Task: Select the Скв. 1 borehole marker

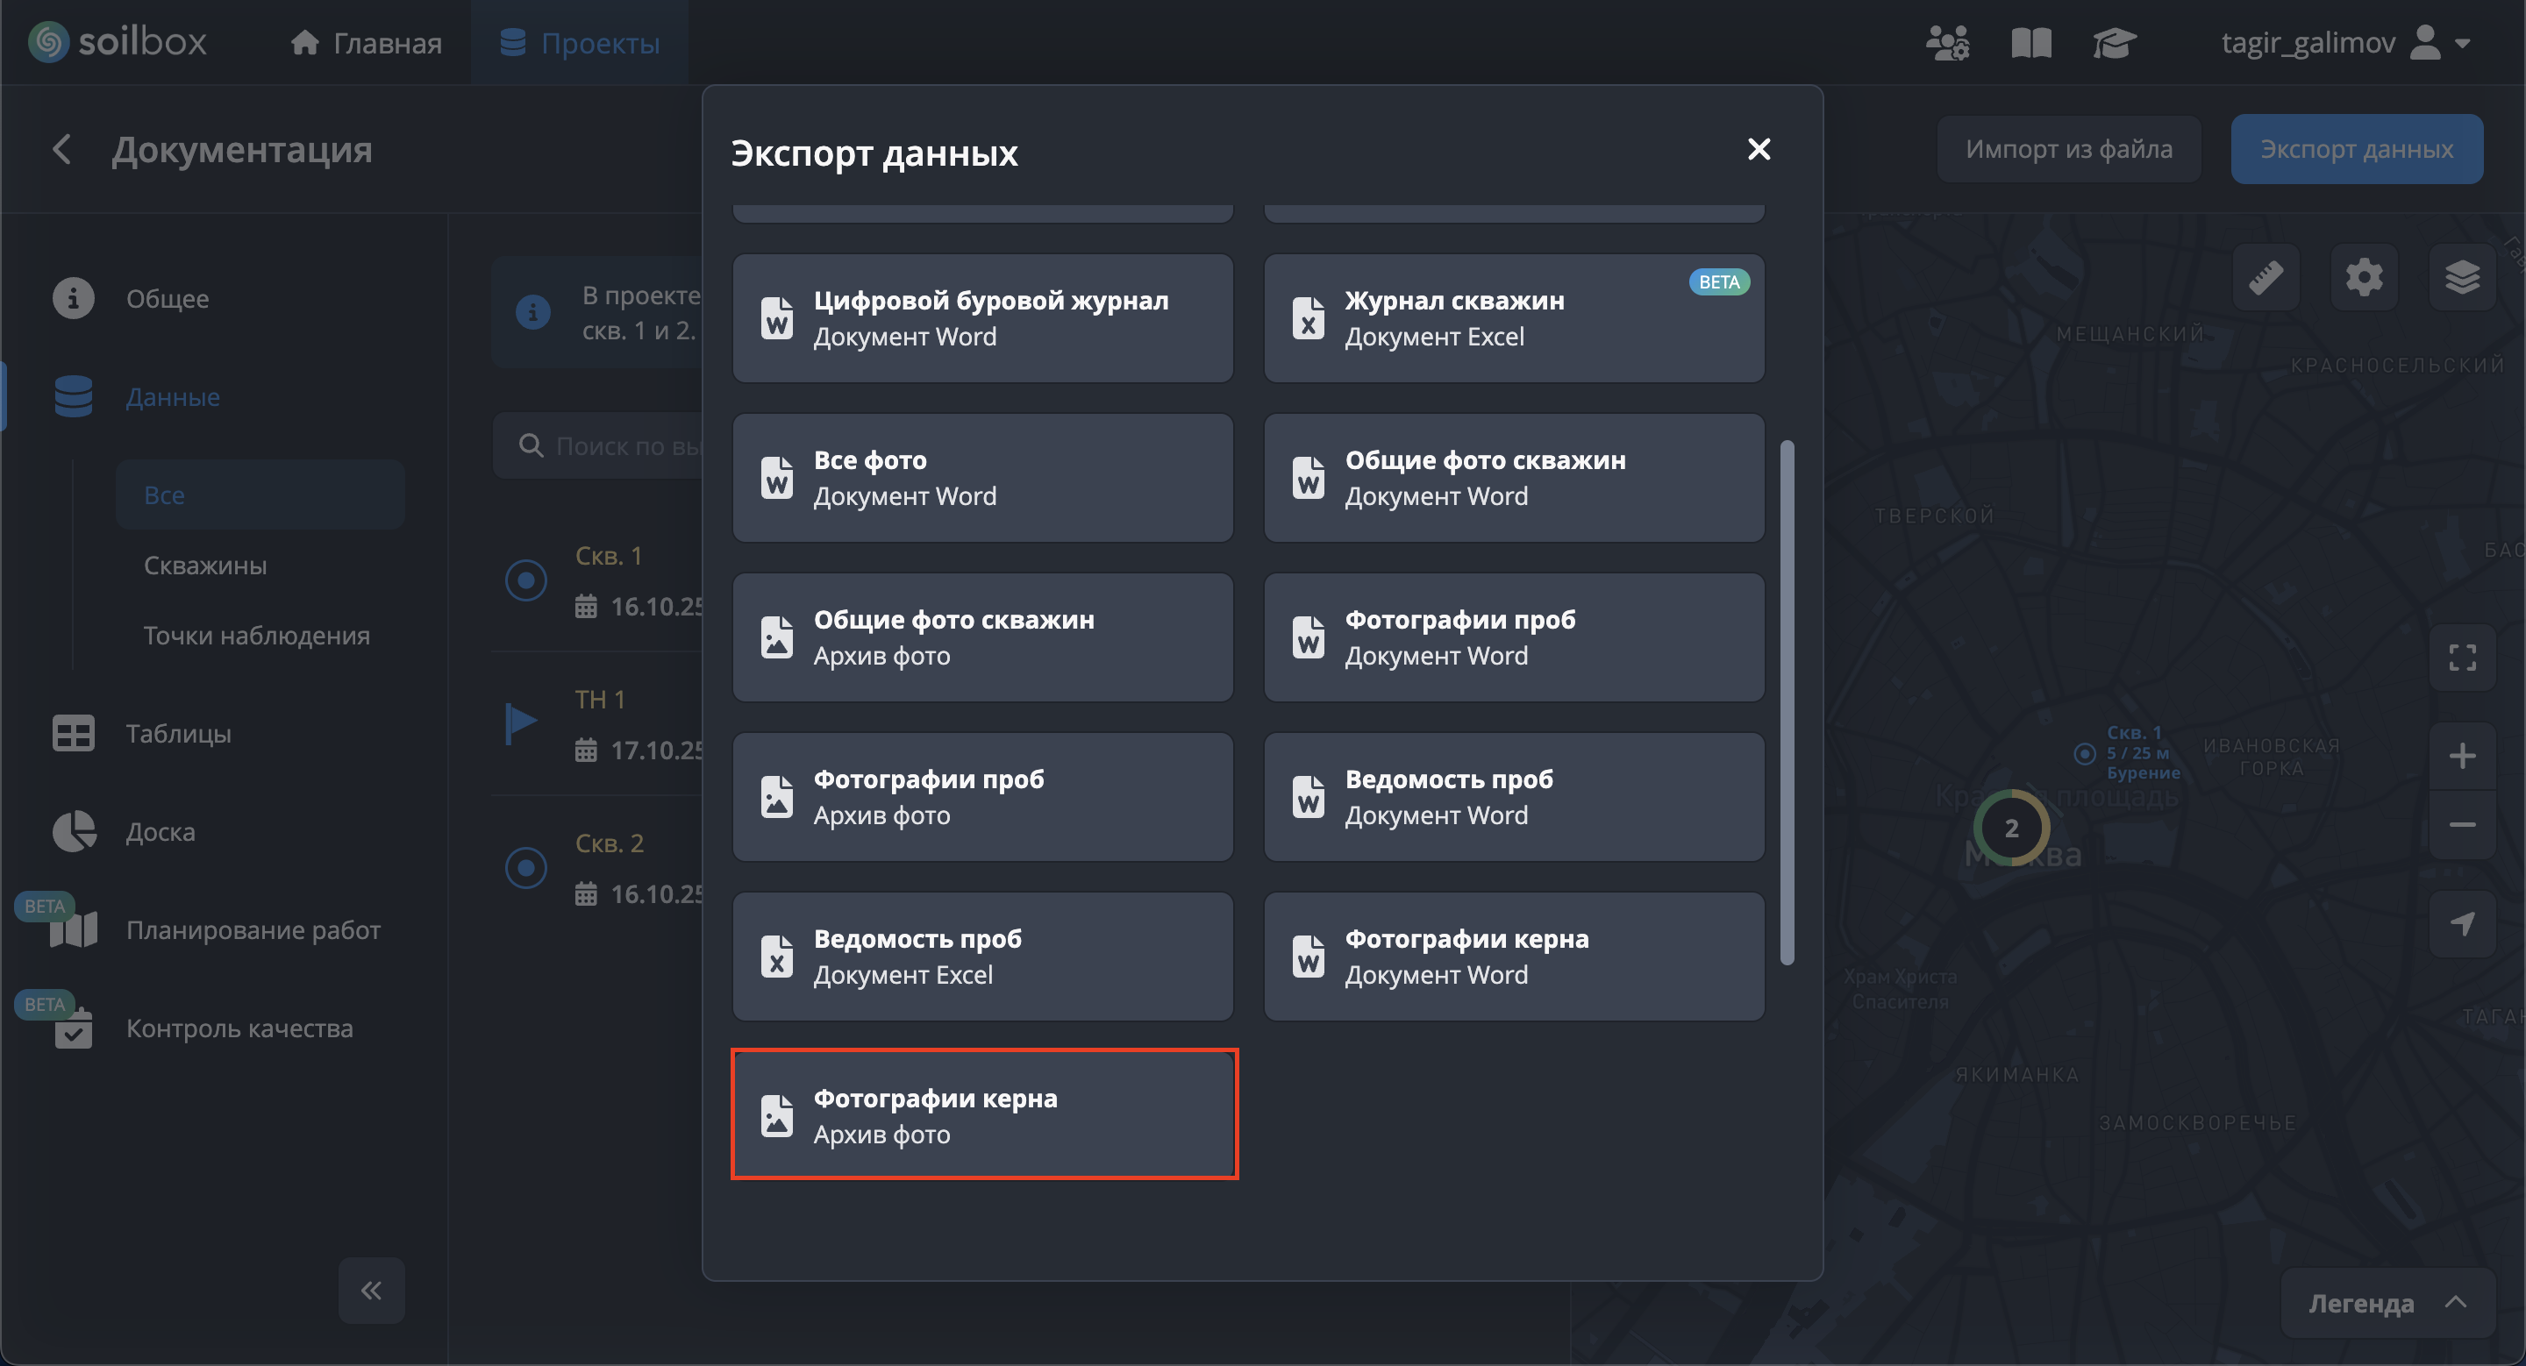Action: 525,580
